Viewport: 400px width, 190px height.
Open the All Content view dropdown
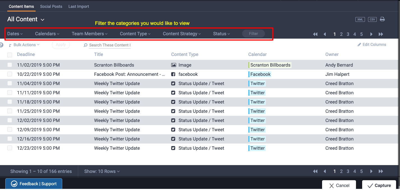click(x=26, y=19)
